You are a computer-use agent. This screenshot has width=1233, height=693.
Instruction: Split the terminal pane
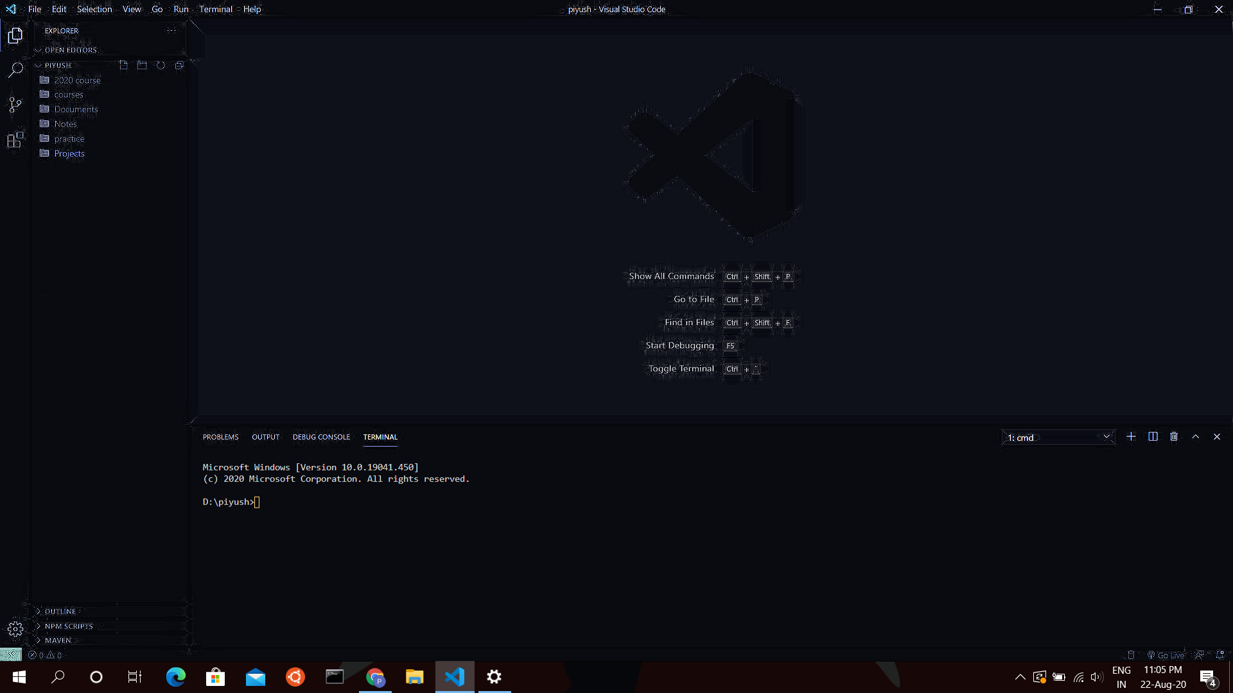pyautogui.click(x=1153, y=437)
